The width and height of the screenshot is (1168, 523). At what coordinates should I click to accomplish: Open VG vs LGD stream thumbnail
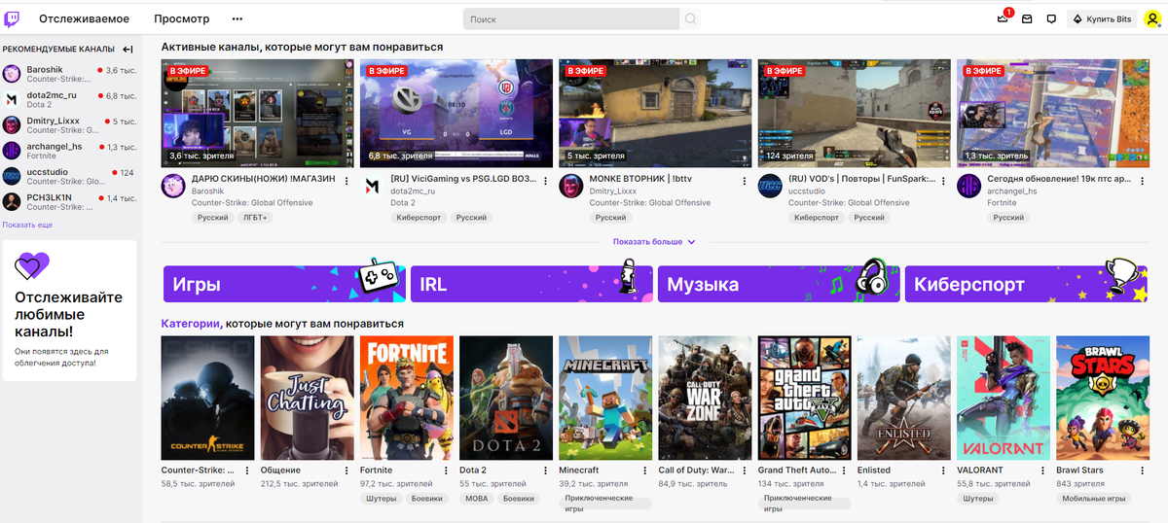point(456,113)
